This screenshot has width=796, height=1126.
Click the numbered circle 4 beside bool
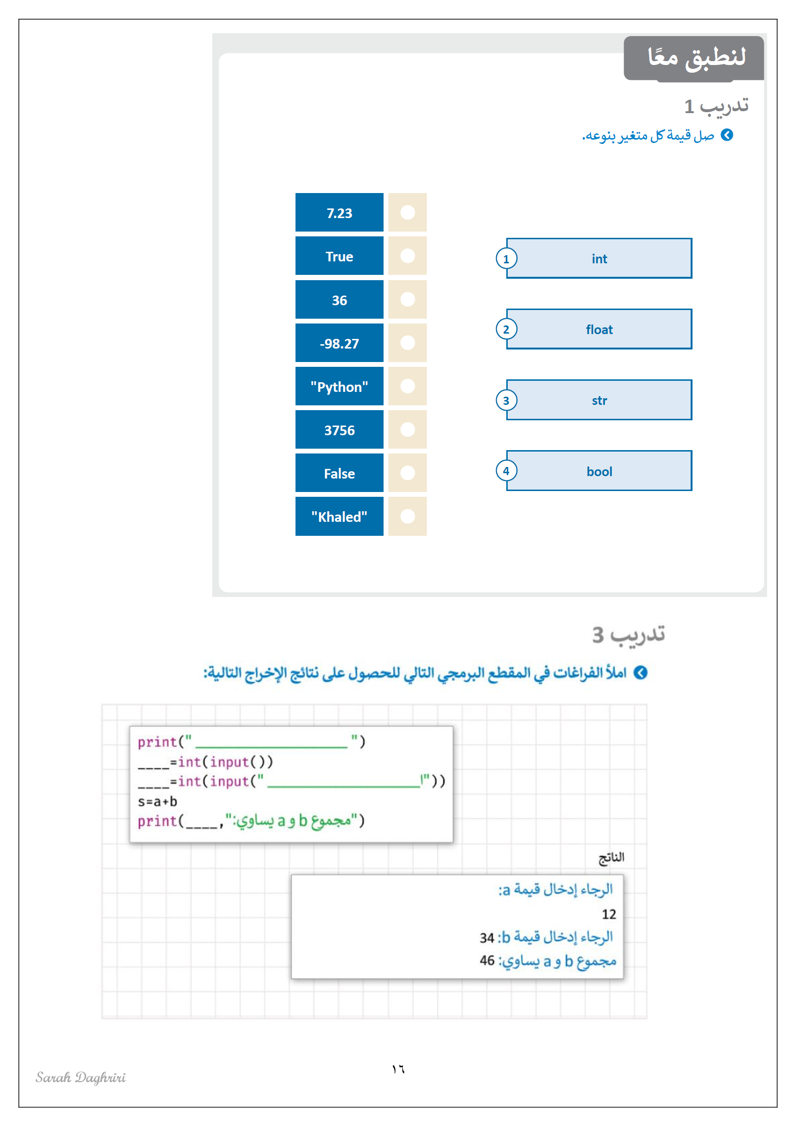coord(506,471)
